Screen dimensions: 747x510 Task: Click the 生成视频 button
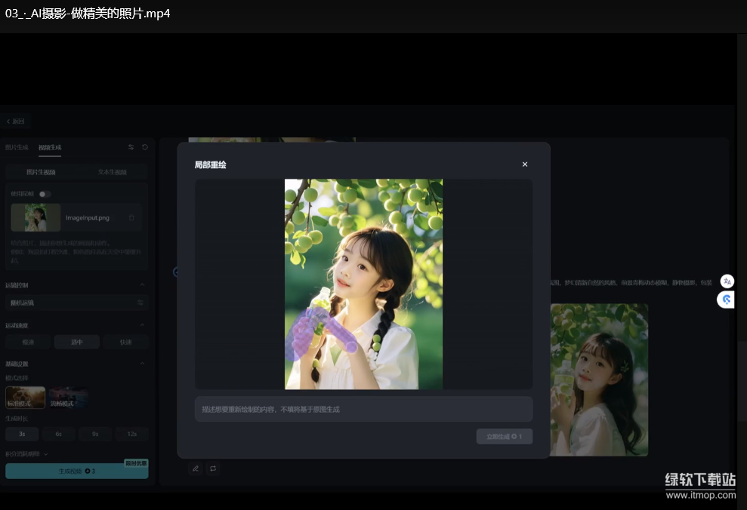pos(77,471)
